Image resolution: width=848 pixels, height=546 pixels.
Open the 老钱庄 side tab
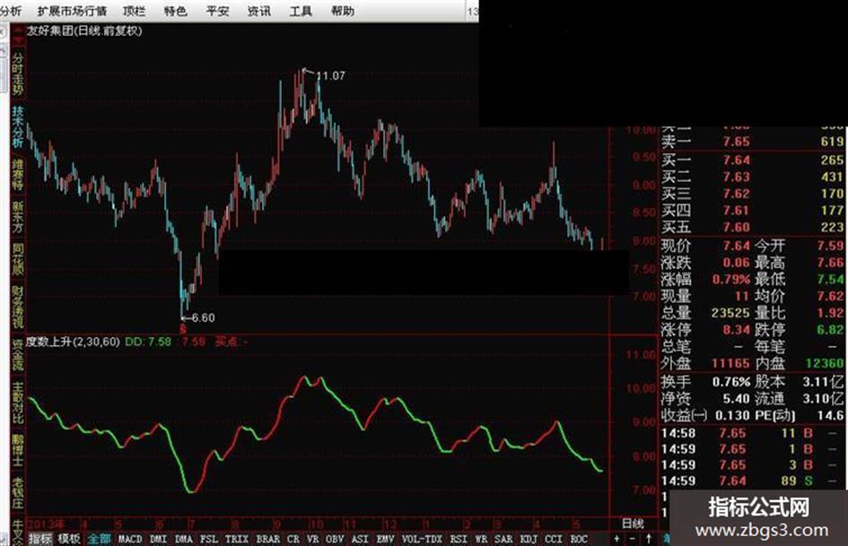click(x=18, y=492)
